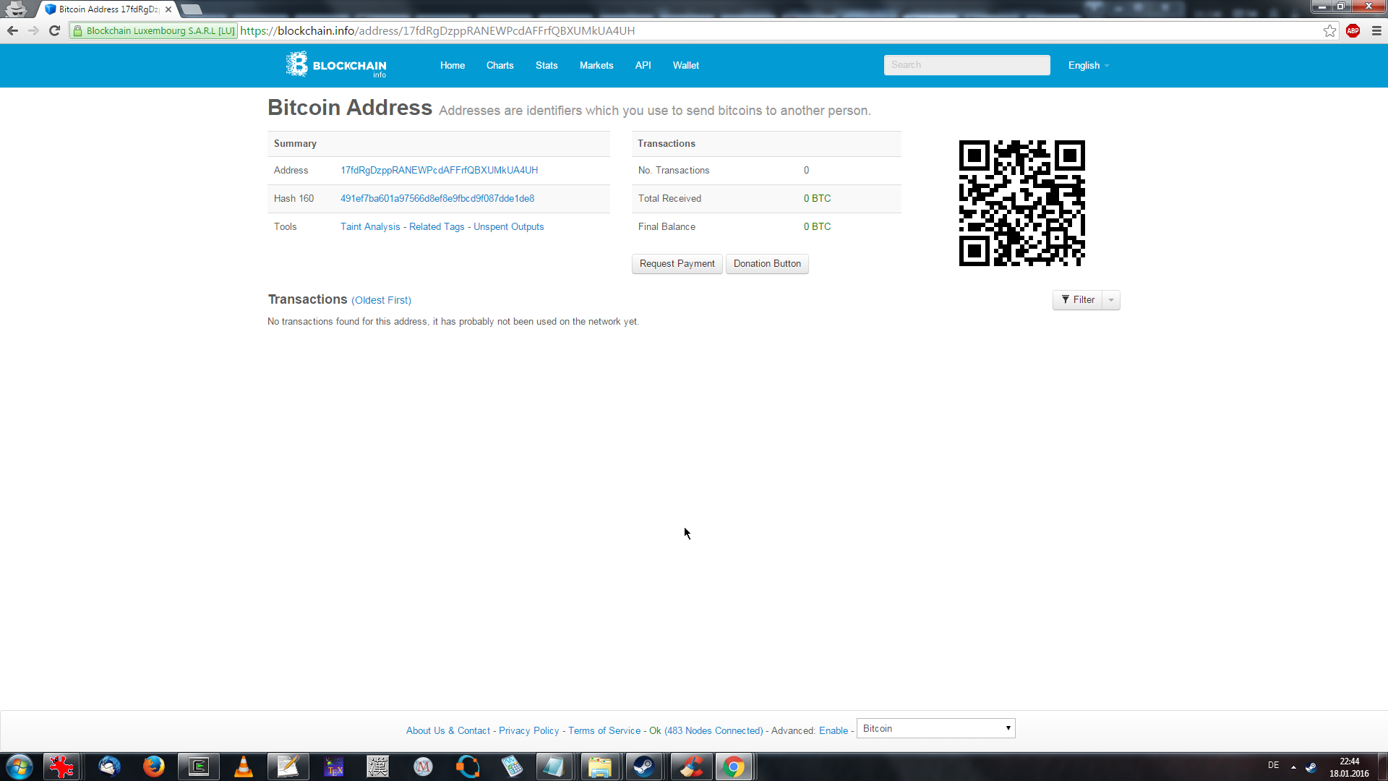Focus the Search input field
Viewport: 1388px width, 781px height.
tap(967, 65)
